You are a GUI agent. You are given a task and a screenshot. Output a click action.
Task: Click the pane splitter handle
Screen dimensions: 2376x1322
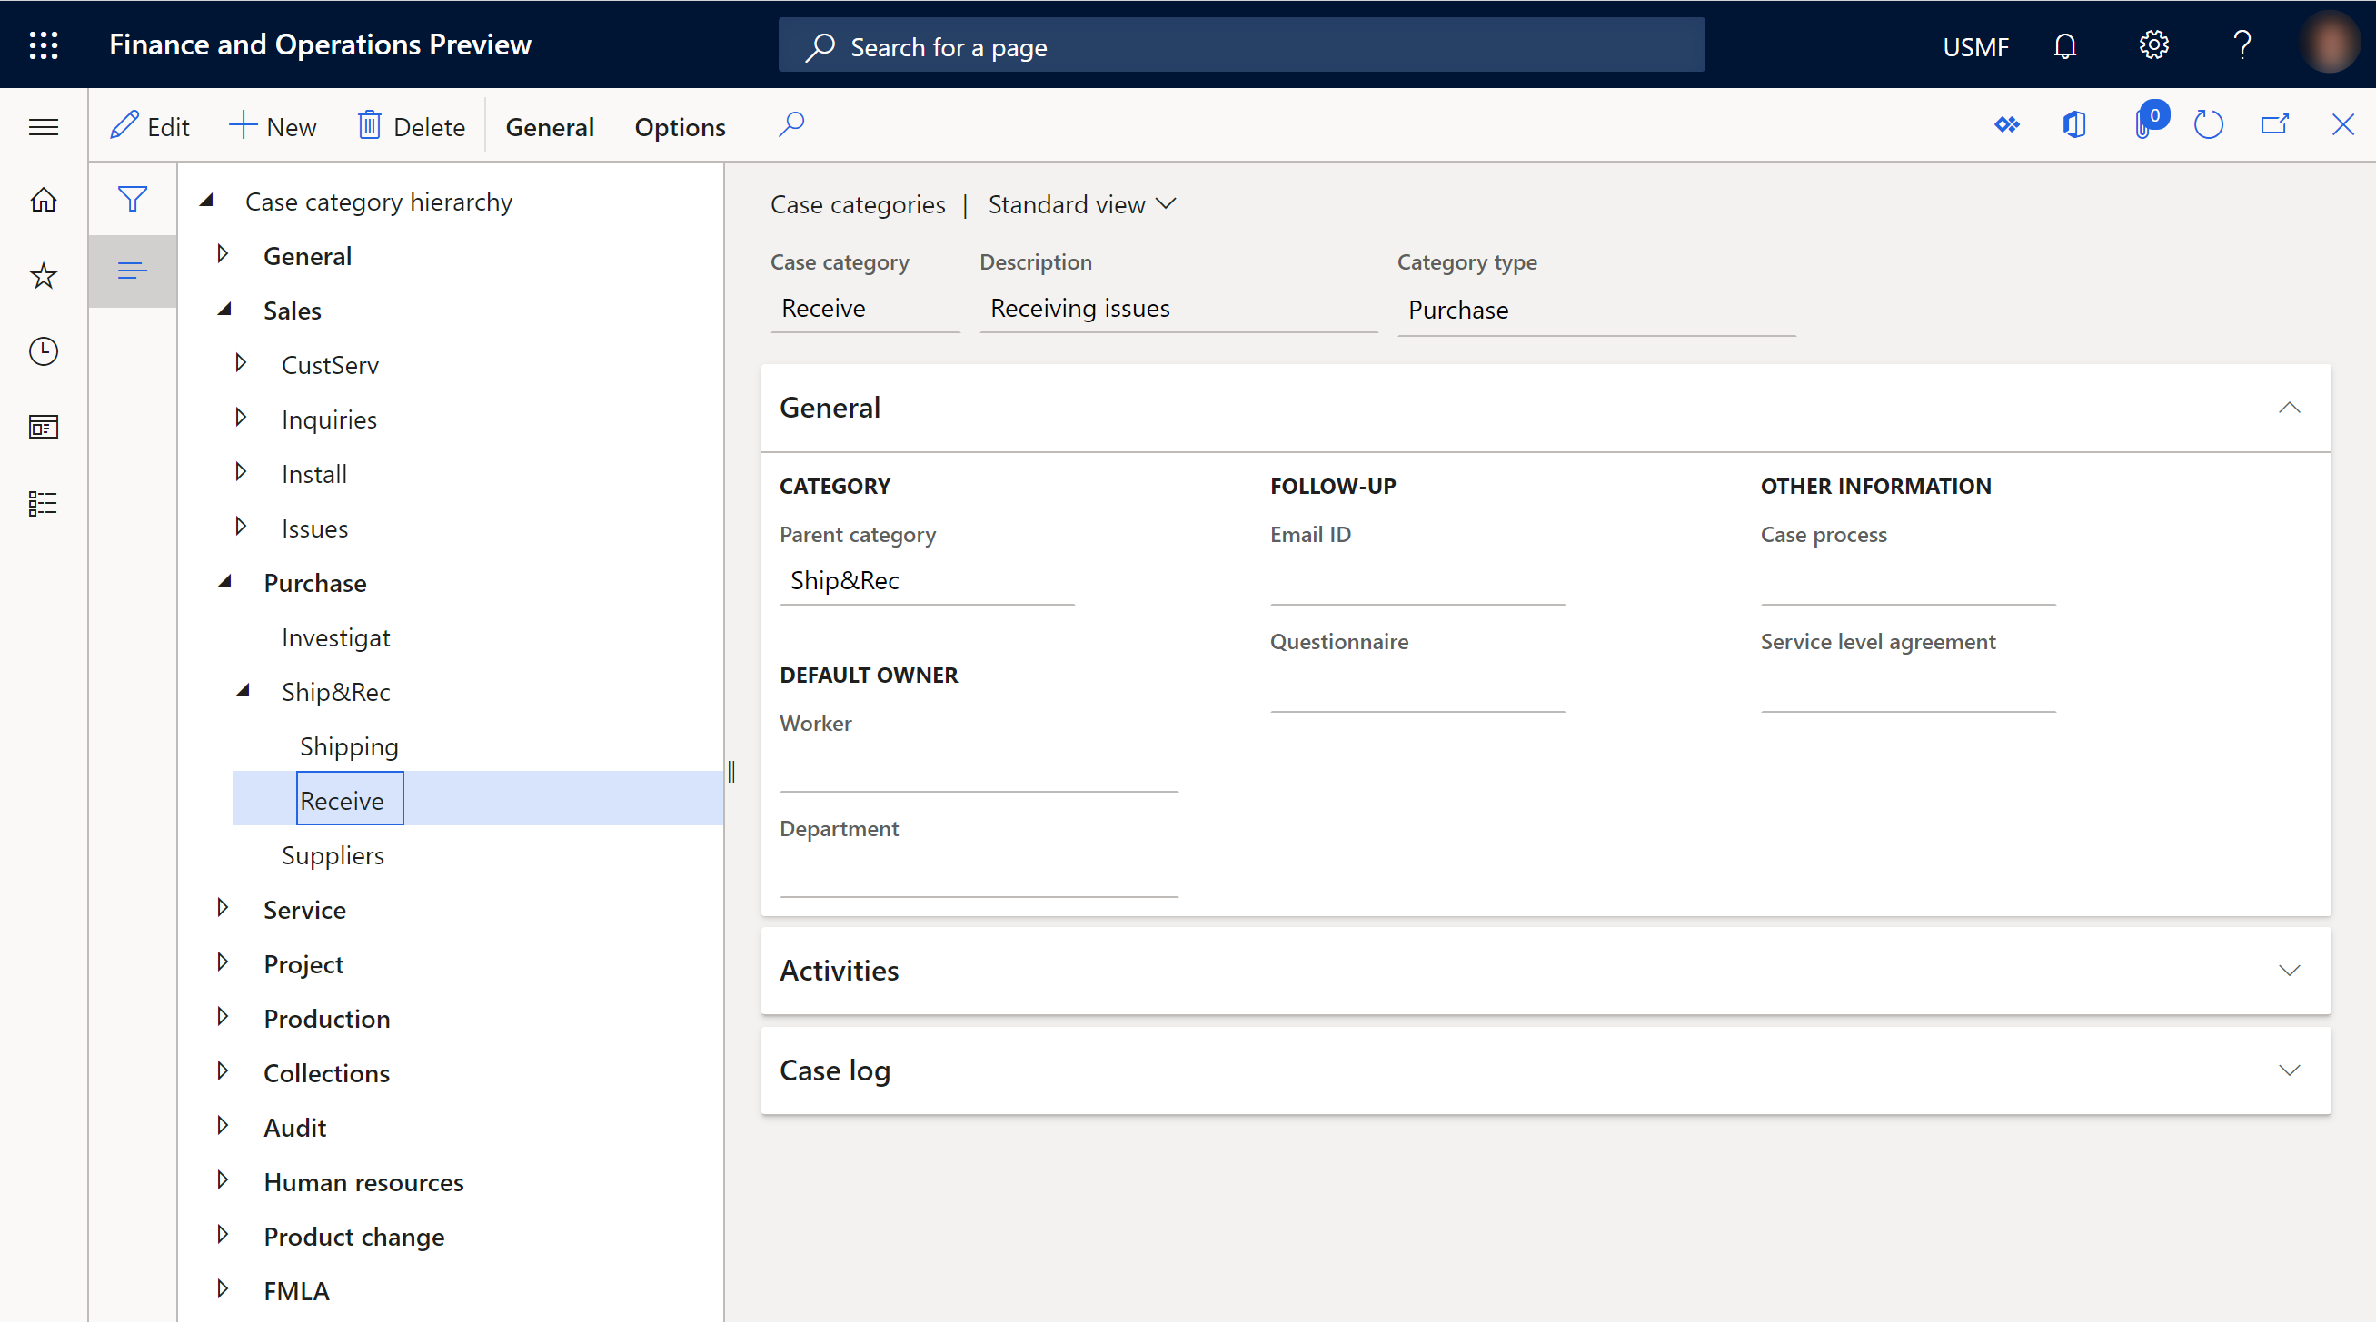coord(731,771)
